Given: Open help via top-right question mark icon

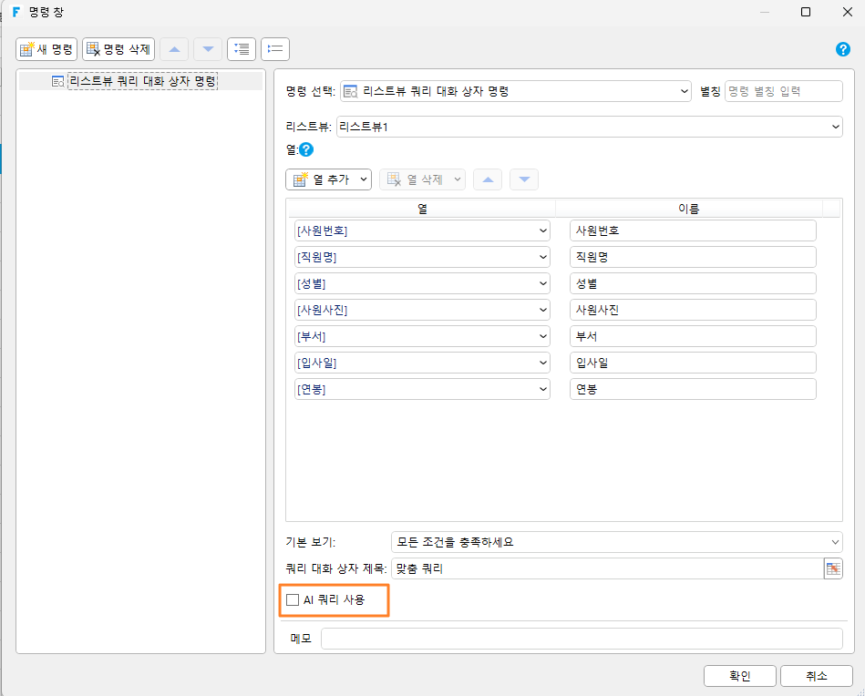Looking at the screenshot, I should coord(843,49).
